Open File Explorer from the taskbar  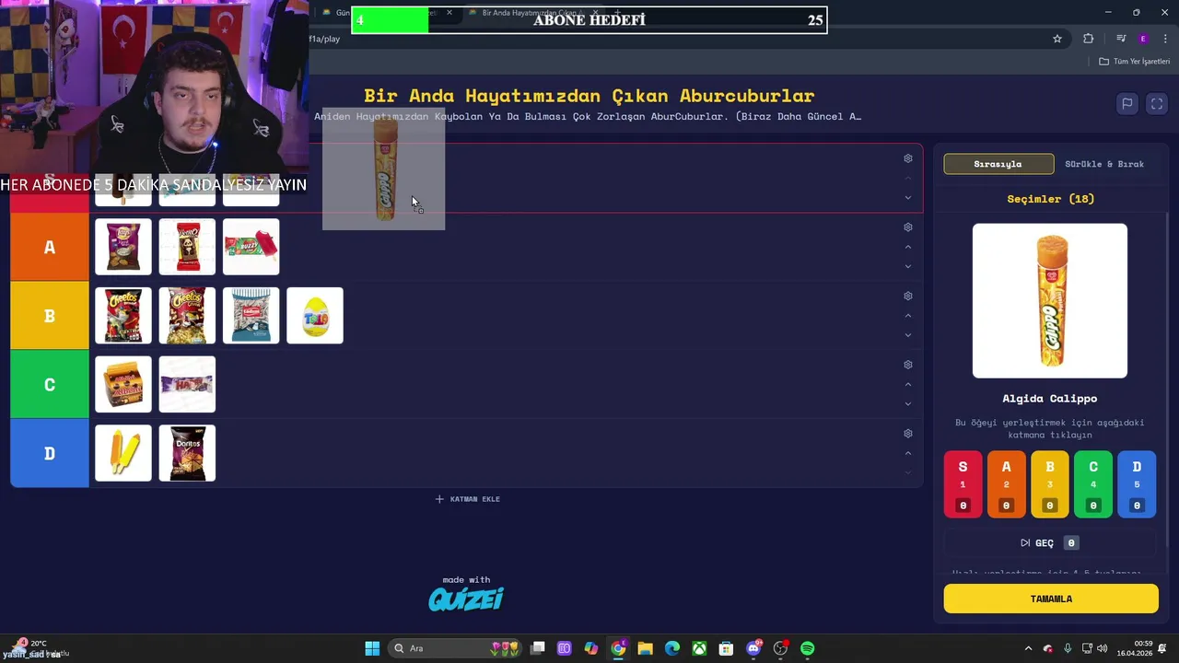click(645, 648)
